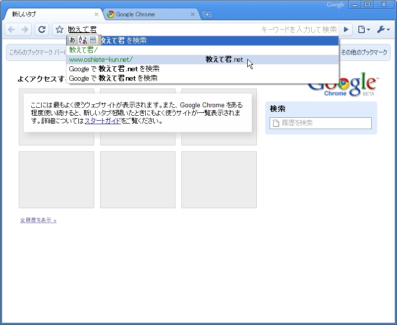Close the Google Chrome tab
Screen dimensions: 397x325
[193, 14]
